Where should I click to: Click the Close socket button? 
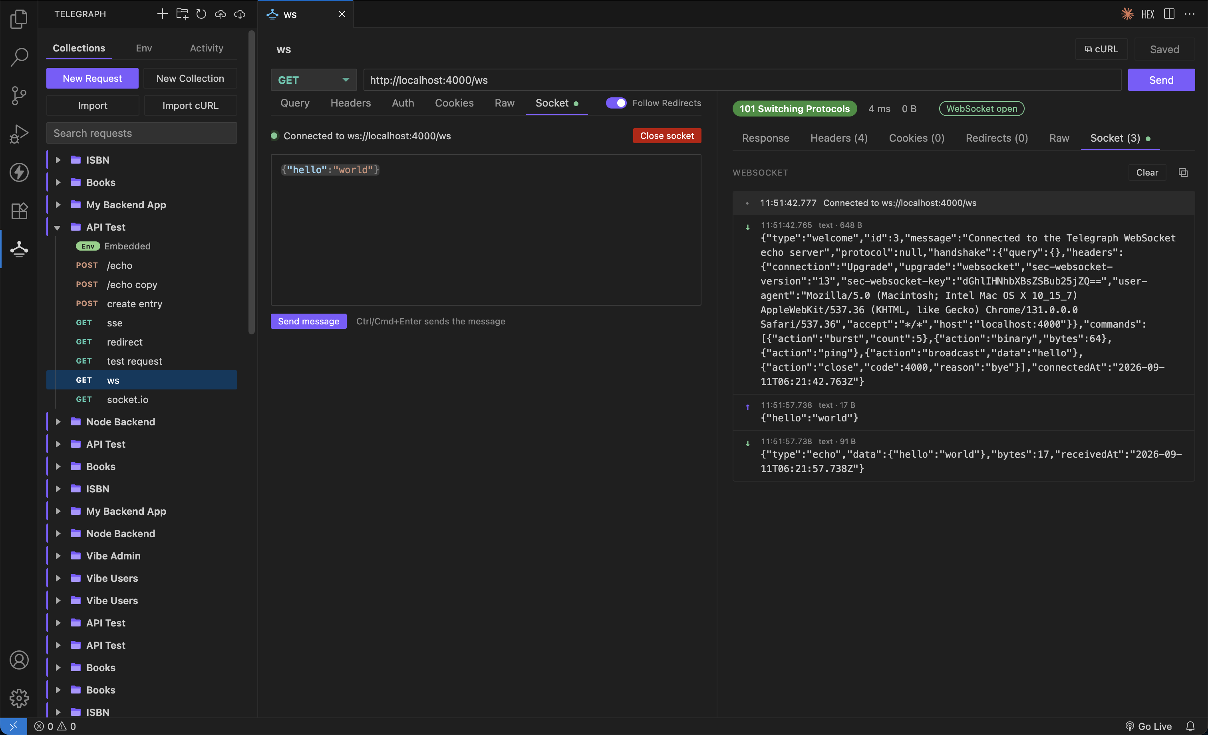667,136
